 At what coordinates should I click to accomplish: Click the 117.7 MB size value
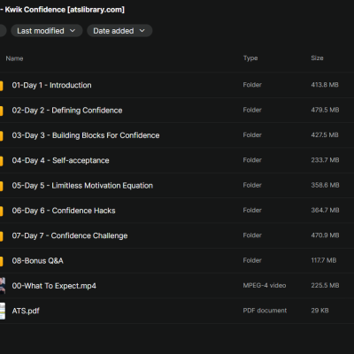(x=324, y=260)
